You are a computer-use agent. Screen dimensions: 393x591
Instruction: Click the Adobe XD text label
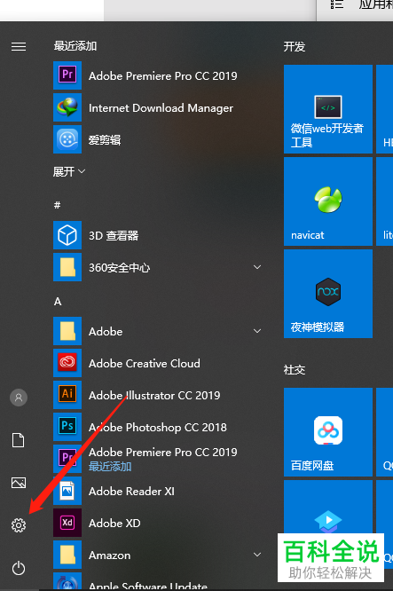coord(114,524)
